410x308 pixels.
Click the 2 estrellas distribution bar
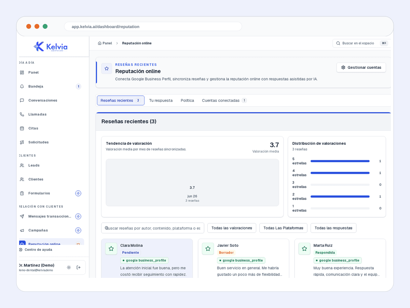click(340, 196)
